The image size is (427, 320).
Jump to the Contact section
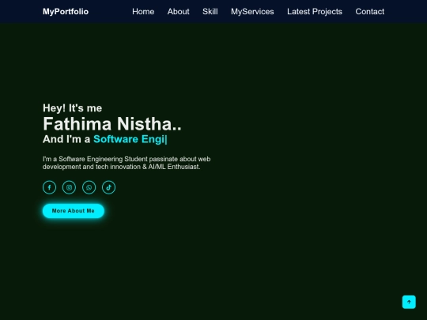point(370,11)
